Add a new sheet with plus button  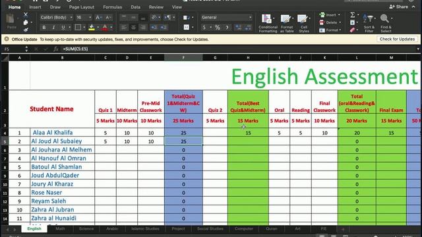click(343, 229)
